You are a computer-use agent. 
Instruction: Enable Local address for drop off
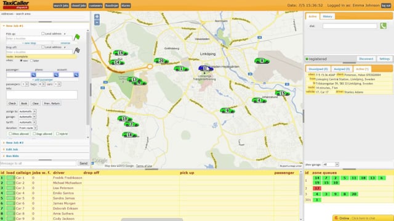point(42,47)
